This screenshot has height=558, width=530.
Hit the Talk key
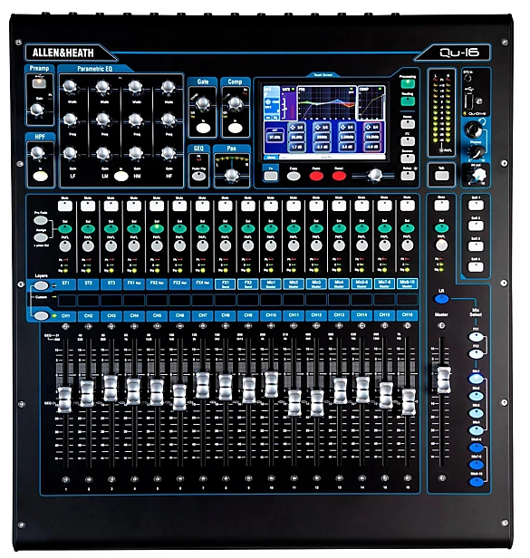click(x=441, y=176)
